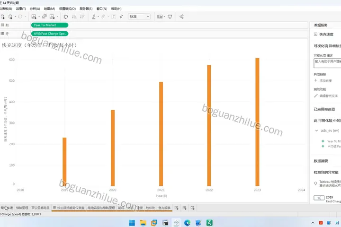
Task: Click the orange bar for year 2023
Action: 257,122
